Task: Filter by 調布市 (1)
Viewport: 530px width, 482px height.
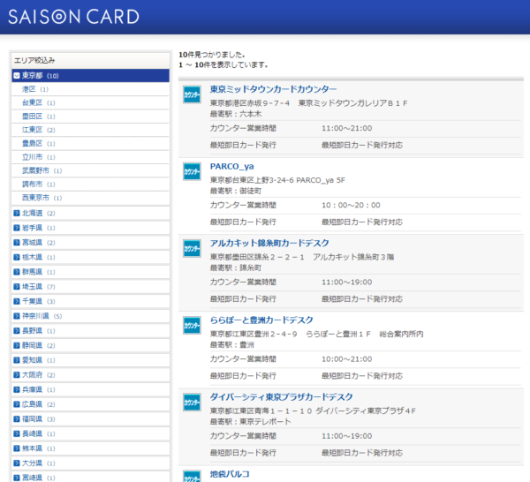Action: click(91, 185)
